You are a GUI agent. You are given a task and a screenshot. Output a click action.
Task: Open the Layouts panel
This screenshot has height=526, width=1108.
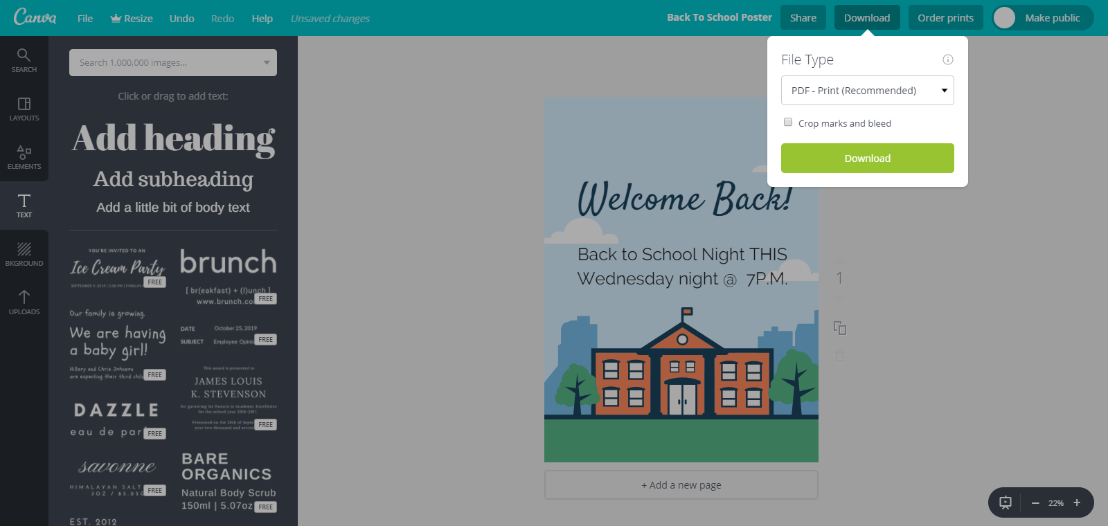(x=24, y=109)
